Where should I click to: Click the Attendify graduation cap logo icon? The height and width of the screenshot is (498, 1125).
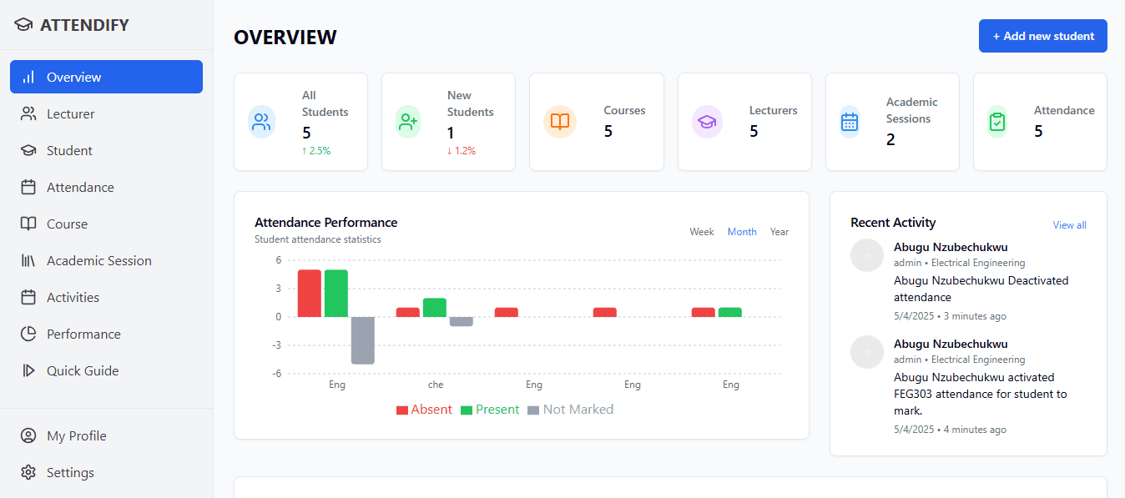click(23, 25)
